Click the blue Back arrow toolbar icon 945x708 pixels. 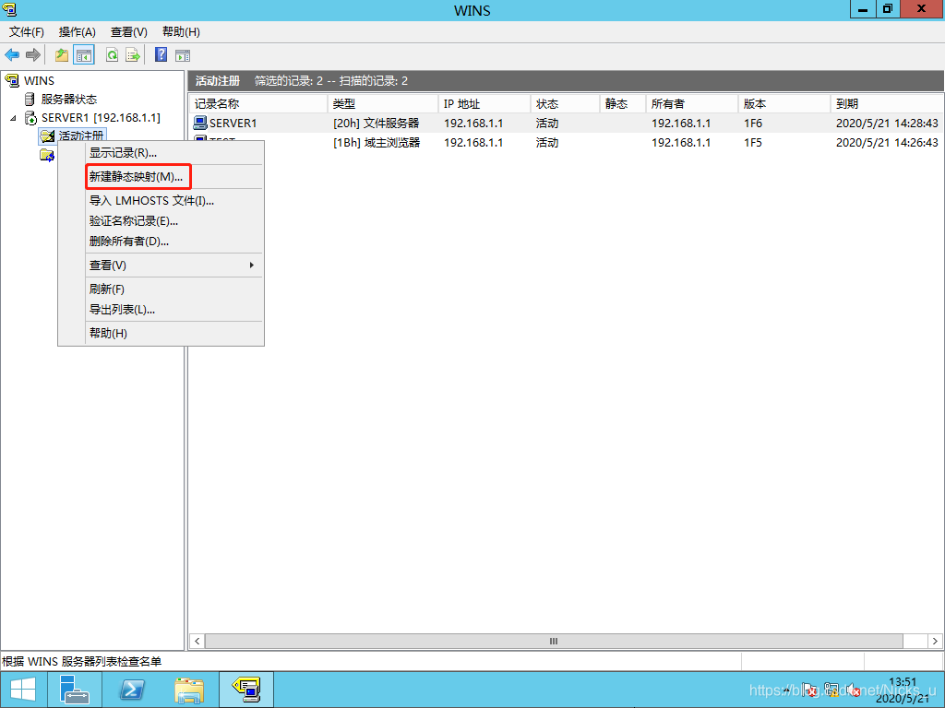pyautogui.click(x=12, y=55)
